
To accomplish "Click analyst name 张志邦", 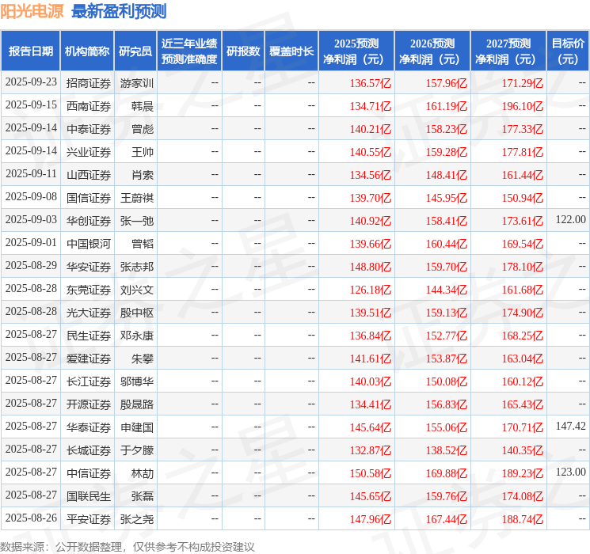I will 137,267.
